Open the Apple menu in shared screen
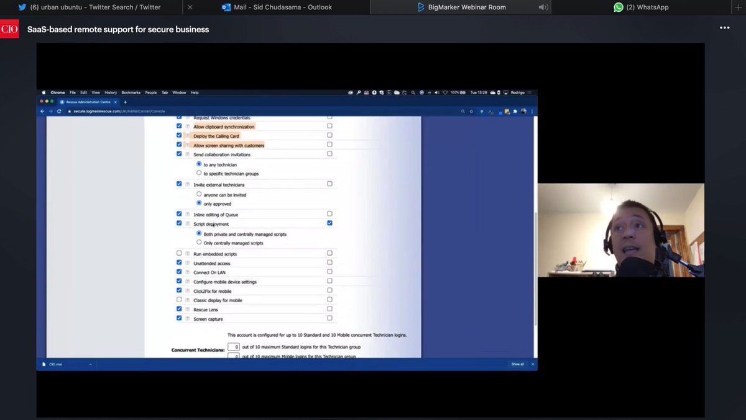 click(x=44, y=92)
